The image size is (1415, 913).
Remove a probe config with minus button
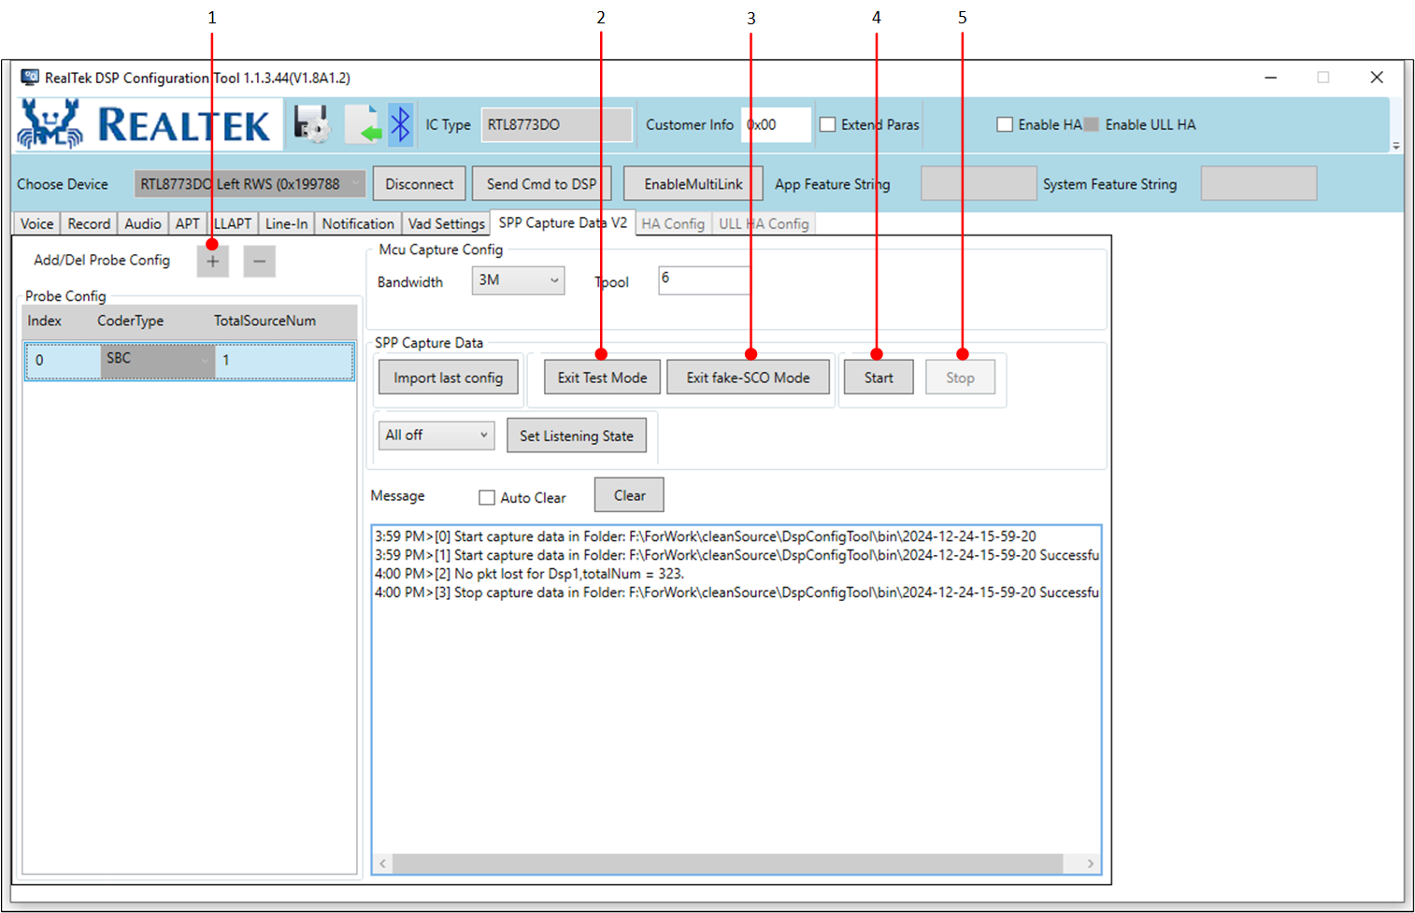coord(260,262)
